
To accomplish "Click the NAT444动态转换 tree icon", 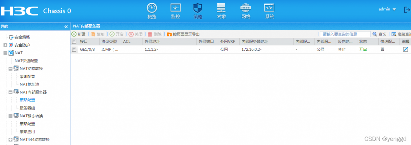I will pos(16,139).
